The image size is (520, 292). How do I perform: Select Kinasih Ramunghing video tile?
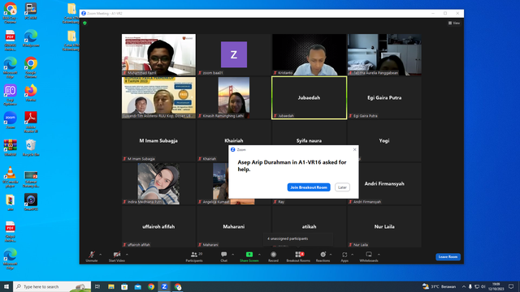click(x=234, y=97)
